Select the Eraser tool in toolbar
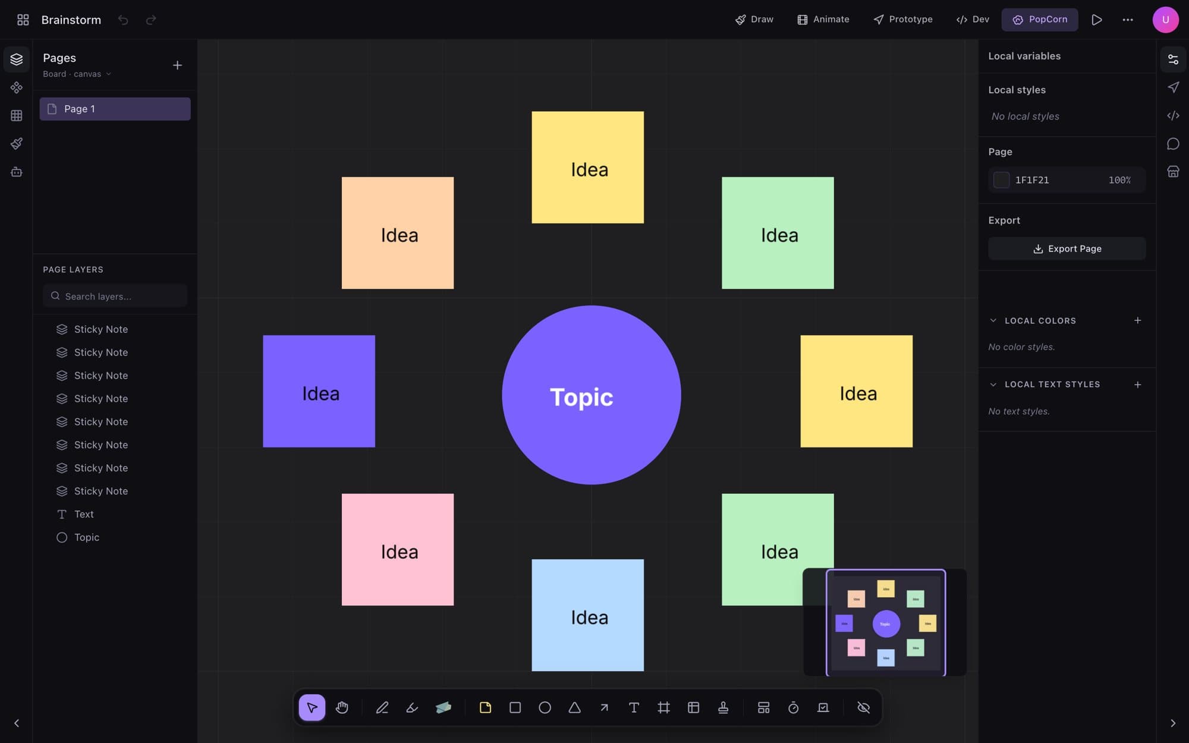Viewport: 1189px width, 743px height. [x=443, y=707]
